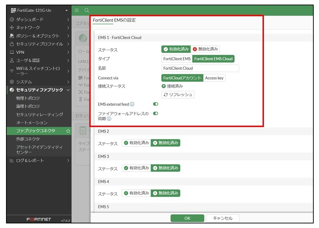Toggle the EMS external feed switch
Screen dimensions: 319x228
[x=156, y=104]
